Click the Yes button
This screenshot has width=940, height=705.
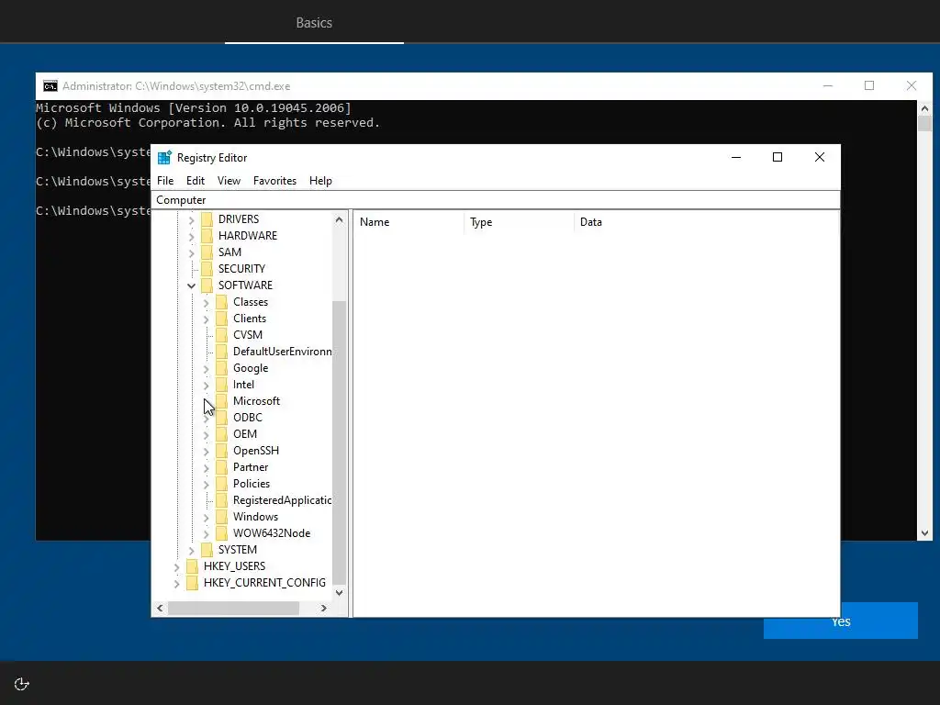[x=841, y=621]
